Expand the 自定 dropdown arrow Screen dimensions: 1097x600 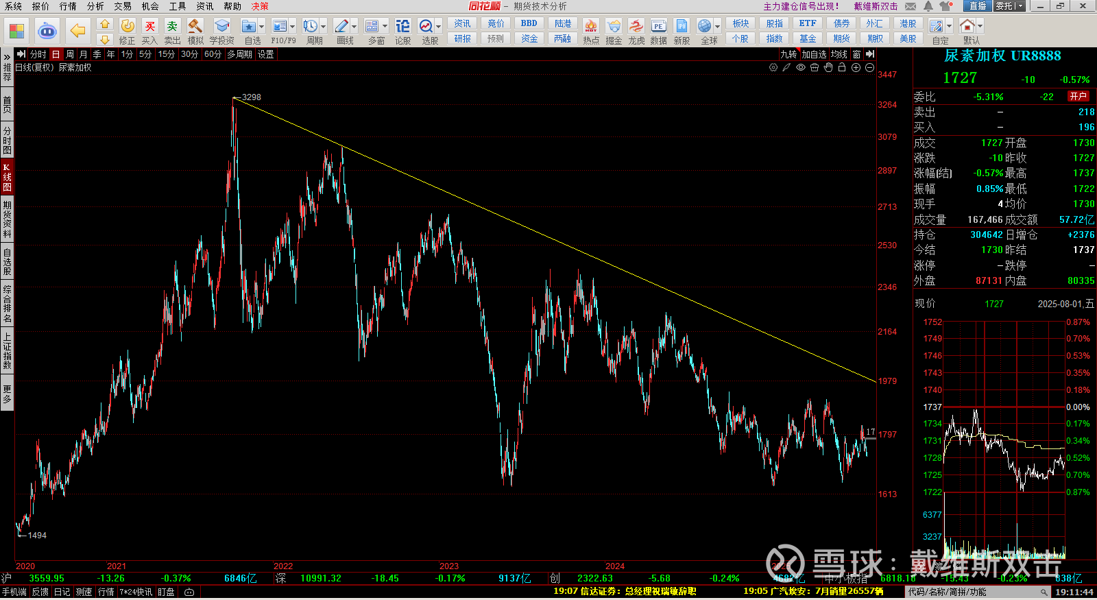950,27
